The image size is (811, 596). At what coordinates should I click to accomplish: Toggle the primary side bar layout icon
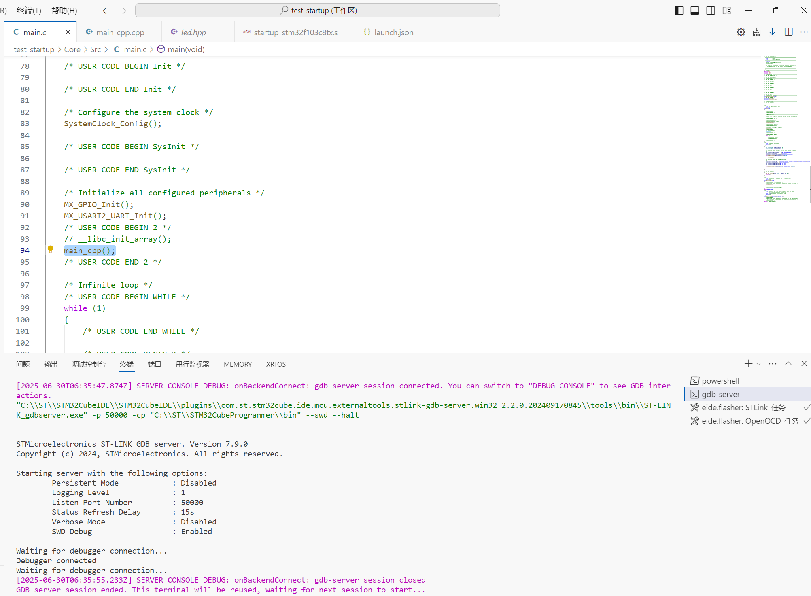[x=679, y=11]
